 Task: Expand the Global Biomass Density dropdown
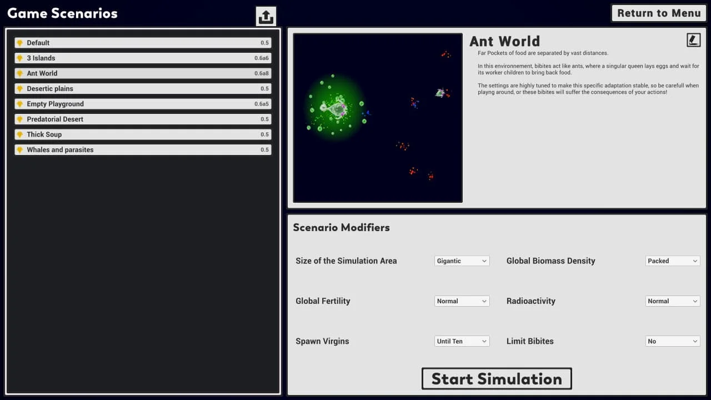pos(672,261)
